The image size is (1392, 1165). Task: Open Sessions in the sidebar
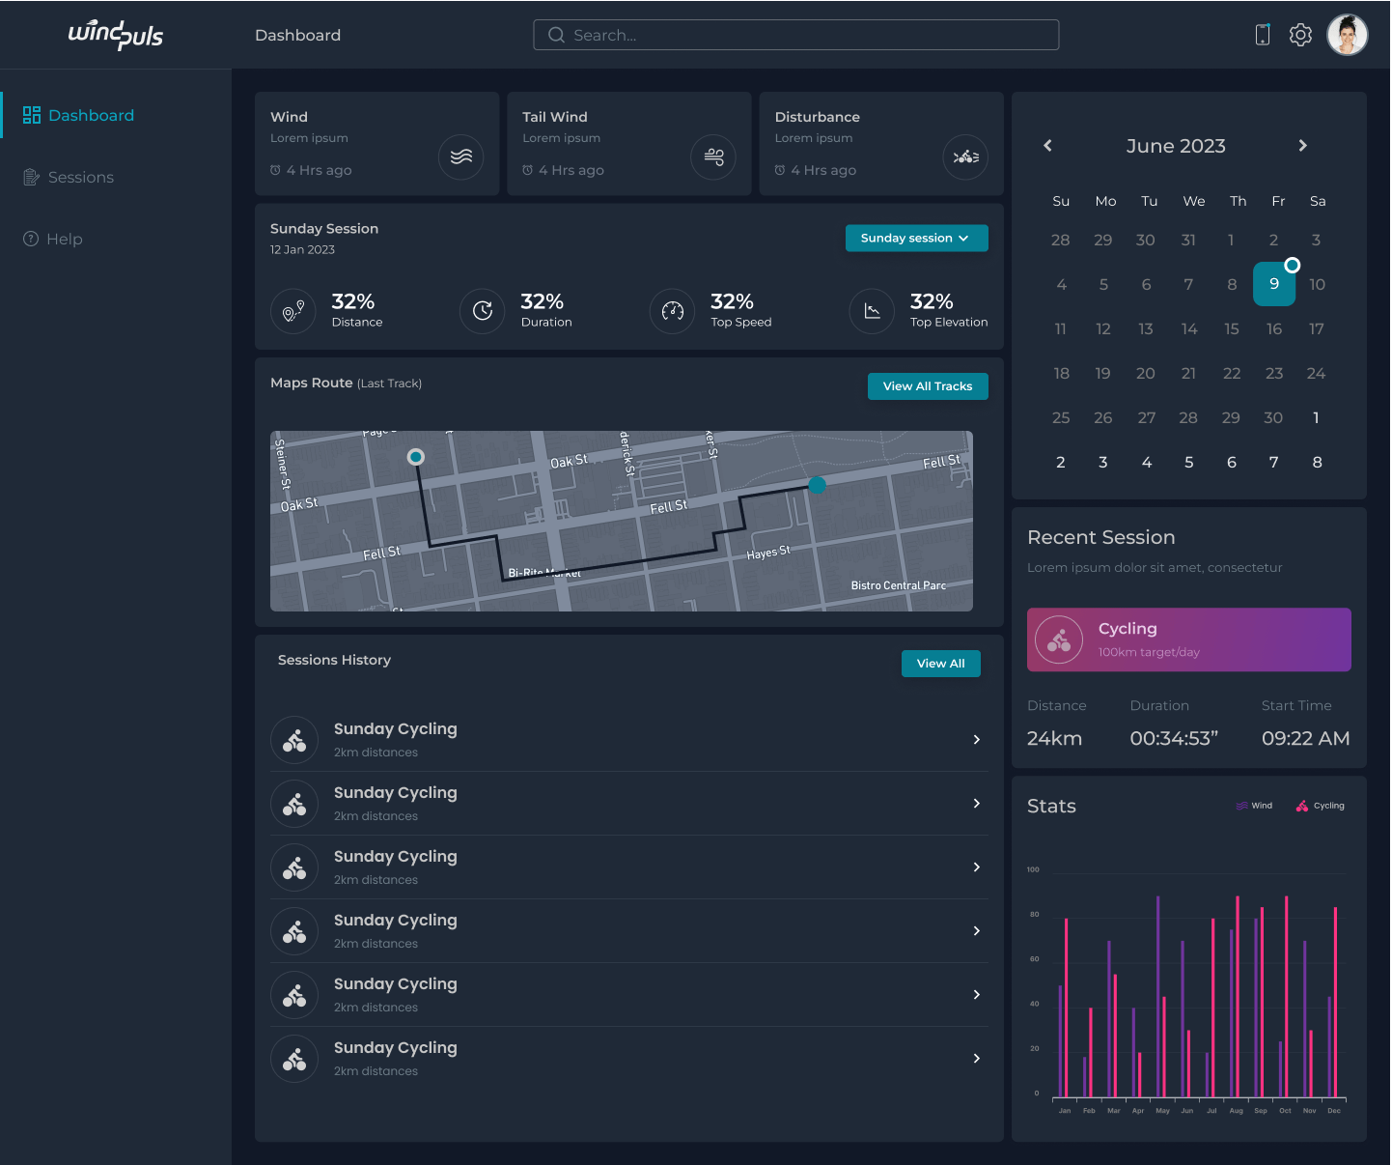point(80,178)
